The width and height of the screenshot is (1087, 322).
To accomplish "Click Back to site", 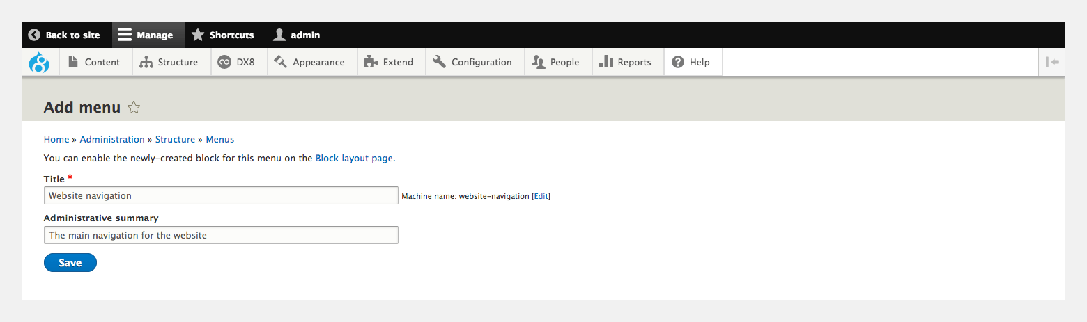I will click(64, 35).
